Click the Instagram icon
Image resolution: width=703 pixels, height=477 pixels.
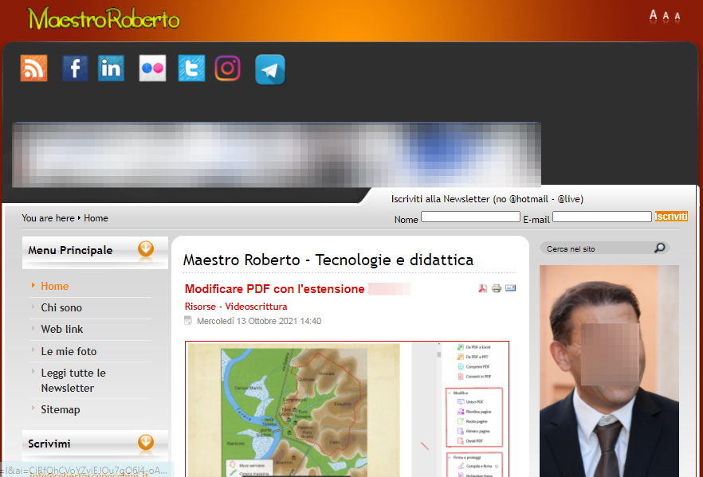227,68
